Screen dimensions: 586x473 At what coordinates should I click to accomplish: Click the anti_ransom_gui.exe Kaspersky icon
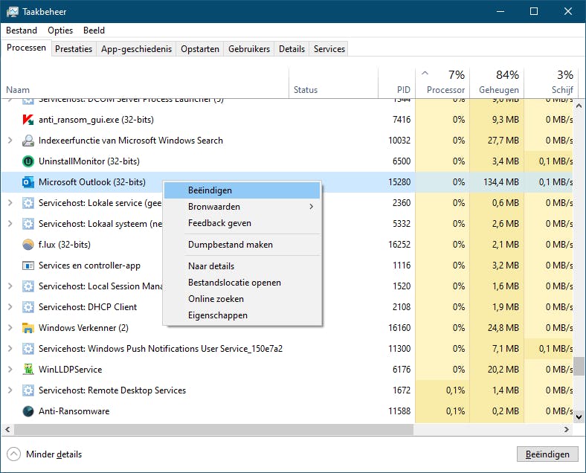pos(28,120)
